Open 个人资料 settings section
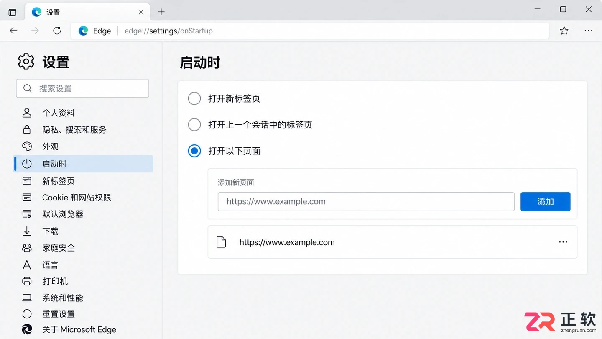 (x=84, y=113)
